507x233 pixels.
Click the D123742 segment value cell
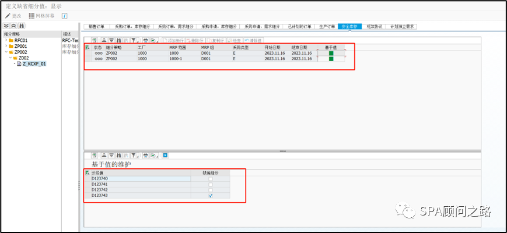[x=141, y=190]
